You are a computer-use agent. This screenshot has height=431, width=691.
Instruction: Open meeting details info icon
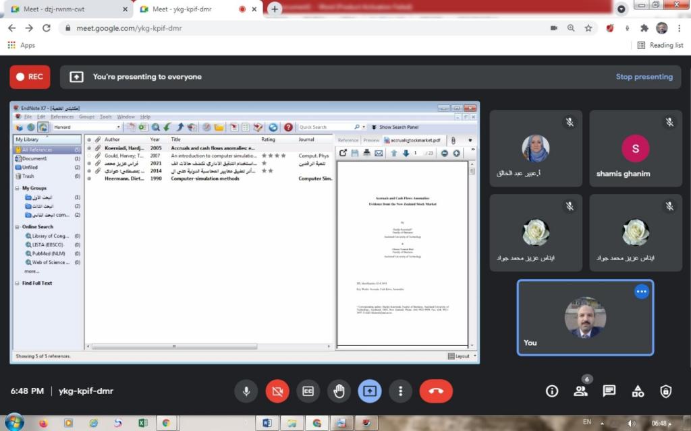click(x=552, y=391)
